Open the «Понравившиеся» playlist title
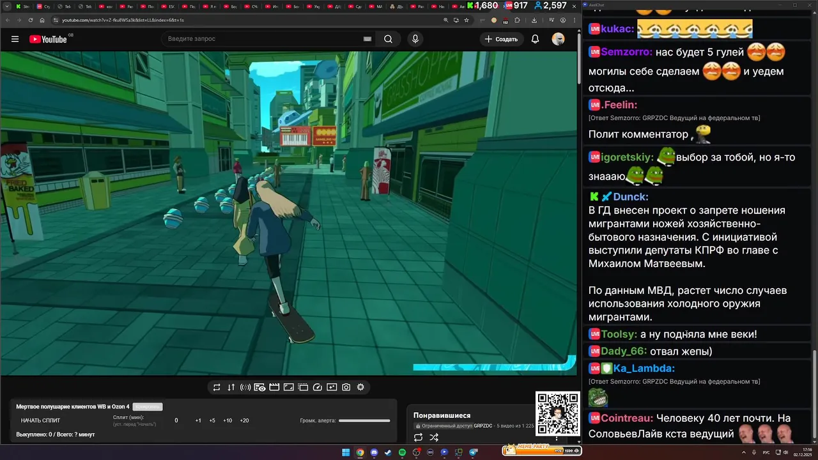 click(442, 415)
